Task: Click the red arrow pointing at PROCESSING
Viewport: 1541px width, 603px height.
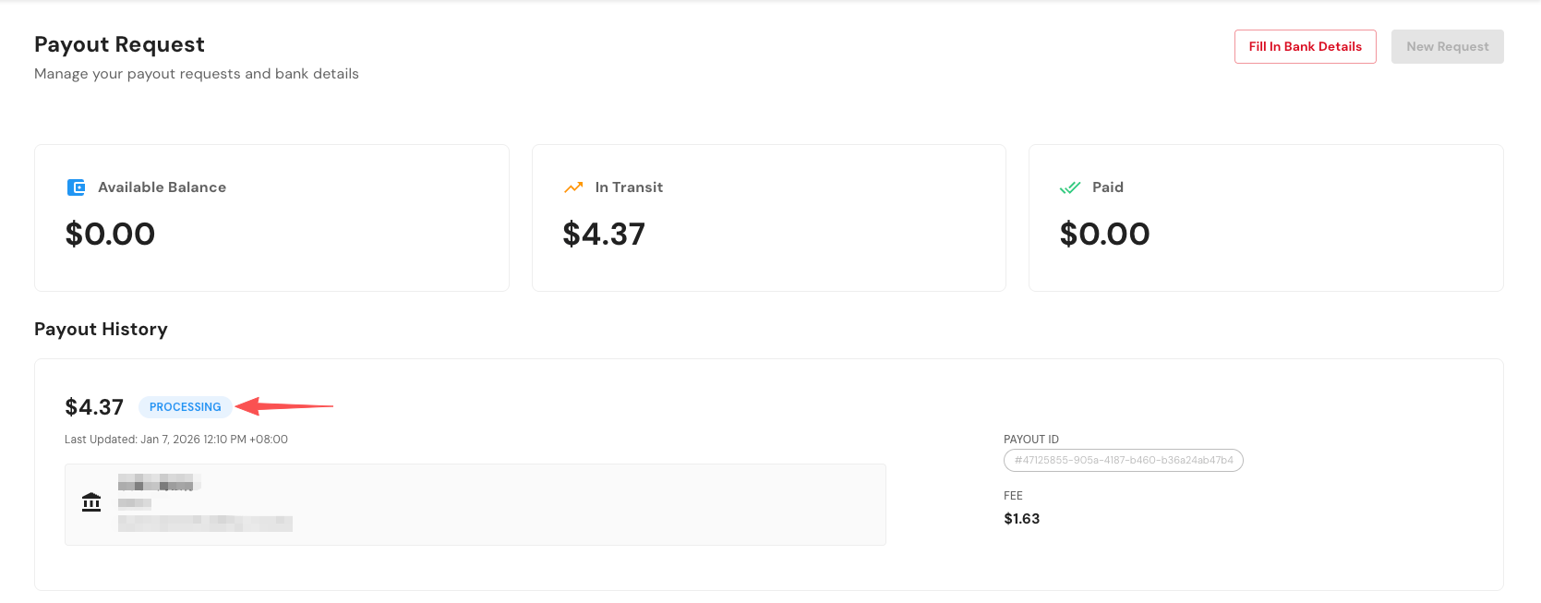Action: tap(284, 406)
